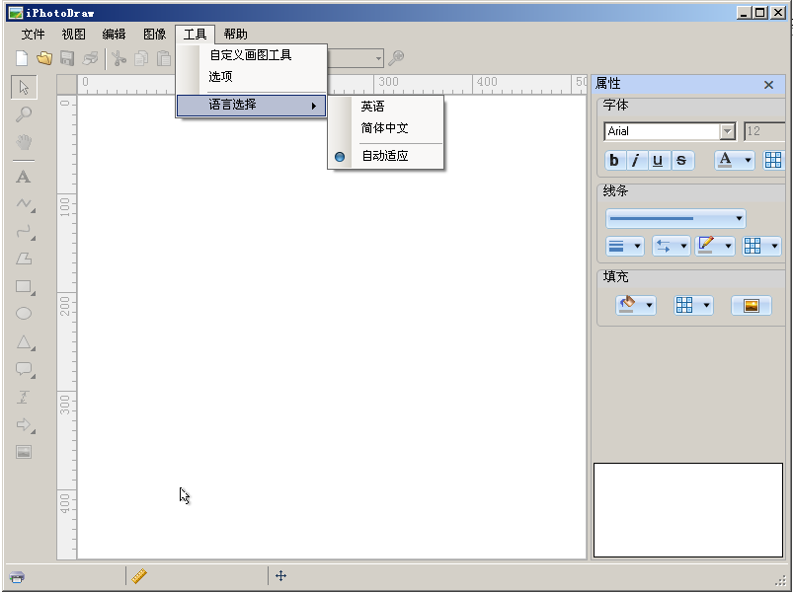Open the line arrow ends dropdown

click(672, 247)
